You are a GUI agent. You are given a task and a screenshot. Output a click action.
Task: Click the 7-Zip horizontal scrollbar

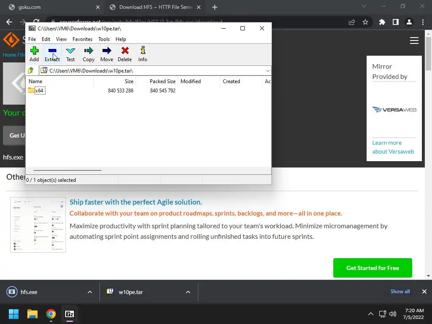coord(67,170)
